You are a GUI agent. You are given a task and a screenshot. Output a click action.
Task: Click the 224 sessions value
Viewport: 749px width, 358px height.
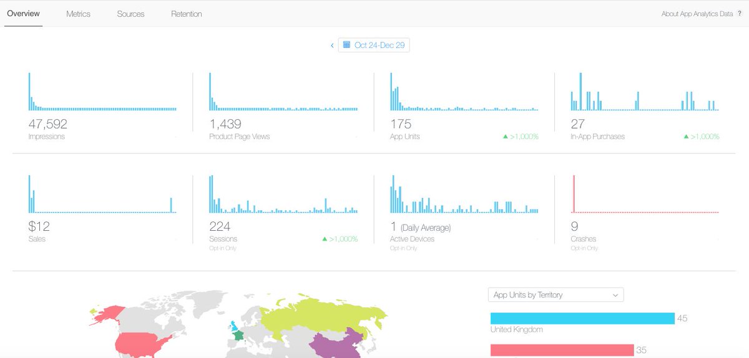(x=220, y=226)
